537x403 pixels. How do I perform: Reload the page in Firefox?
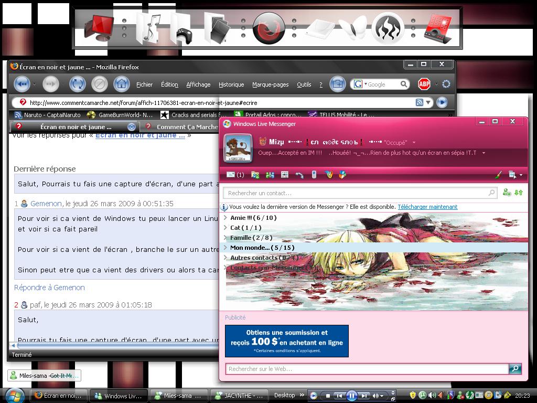77,84
